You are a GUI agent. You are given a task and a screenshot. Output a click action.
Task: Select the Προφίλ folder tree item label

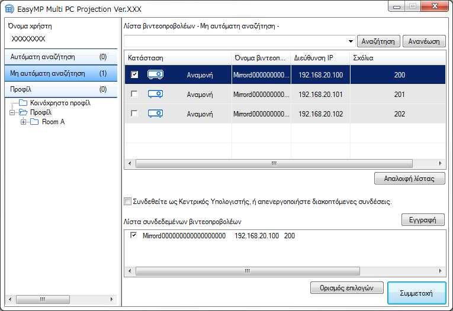(41, 112)
